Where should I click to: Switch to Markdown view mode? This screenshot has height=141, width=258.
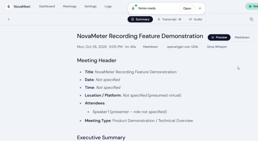[242, 37]
